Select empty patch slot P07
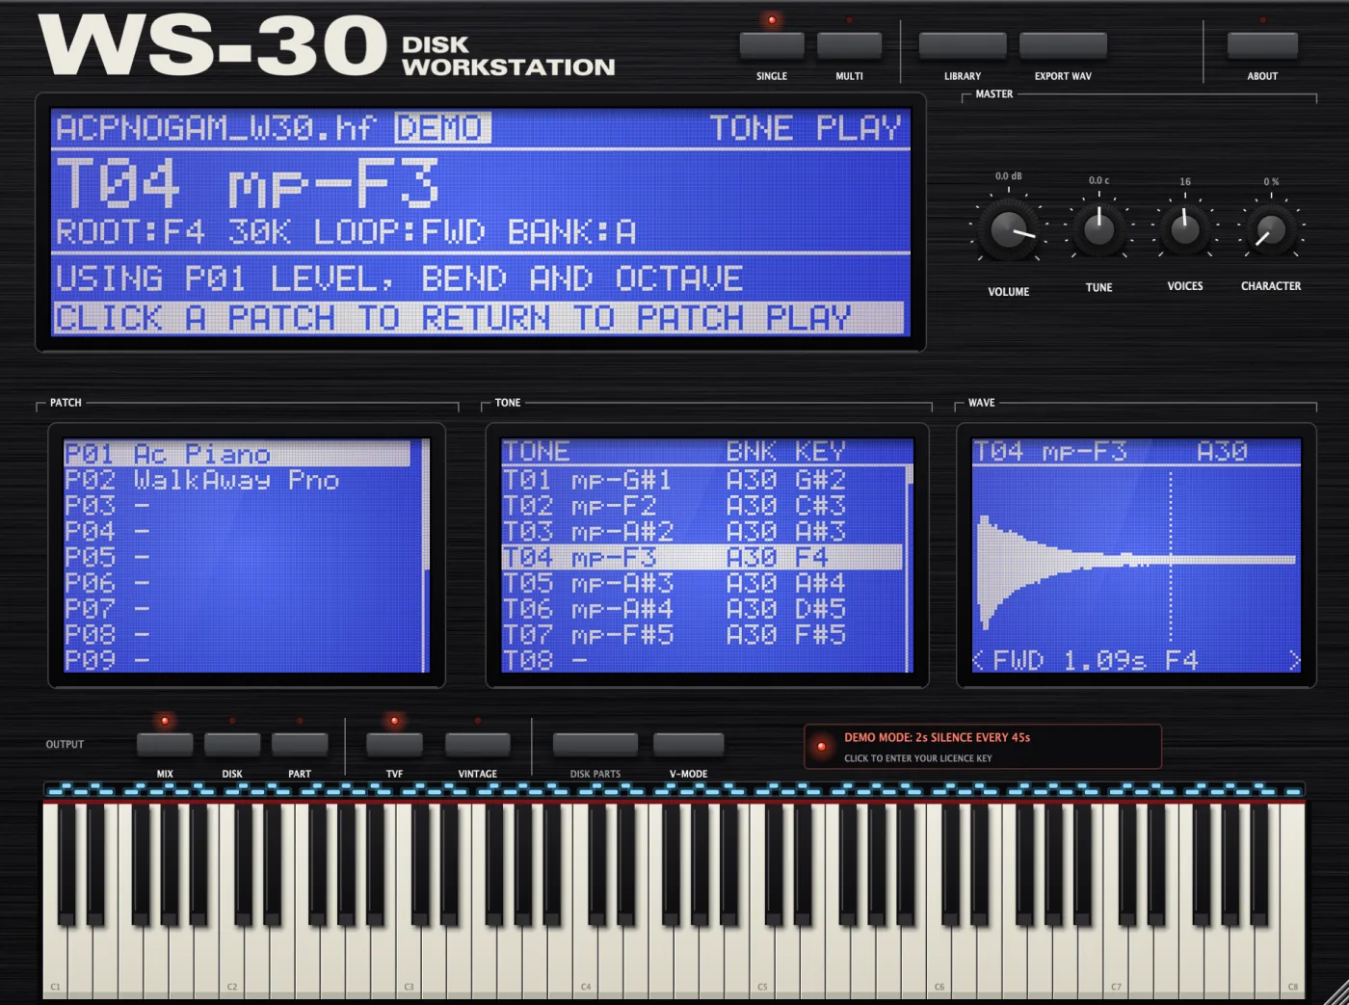This screenshot has height=1005, width=1349. tap(237, 609)
